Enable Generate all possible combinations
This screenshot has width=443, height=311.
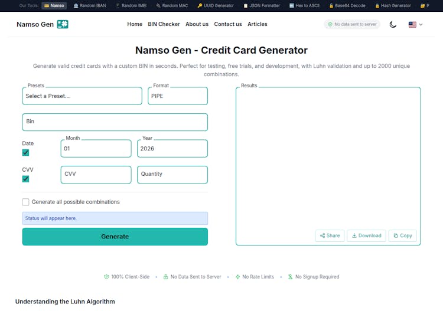tap(26, 202)
